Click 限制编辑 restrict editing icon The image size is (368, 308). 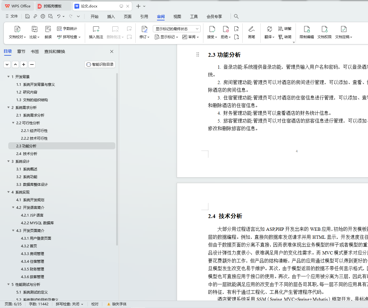307,29
